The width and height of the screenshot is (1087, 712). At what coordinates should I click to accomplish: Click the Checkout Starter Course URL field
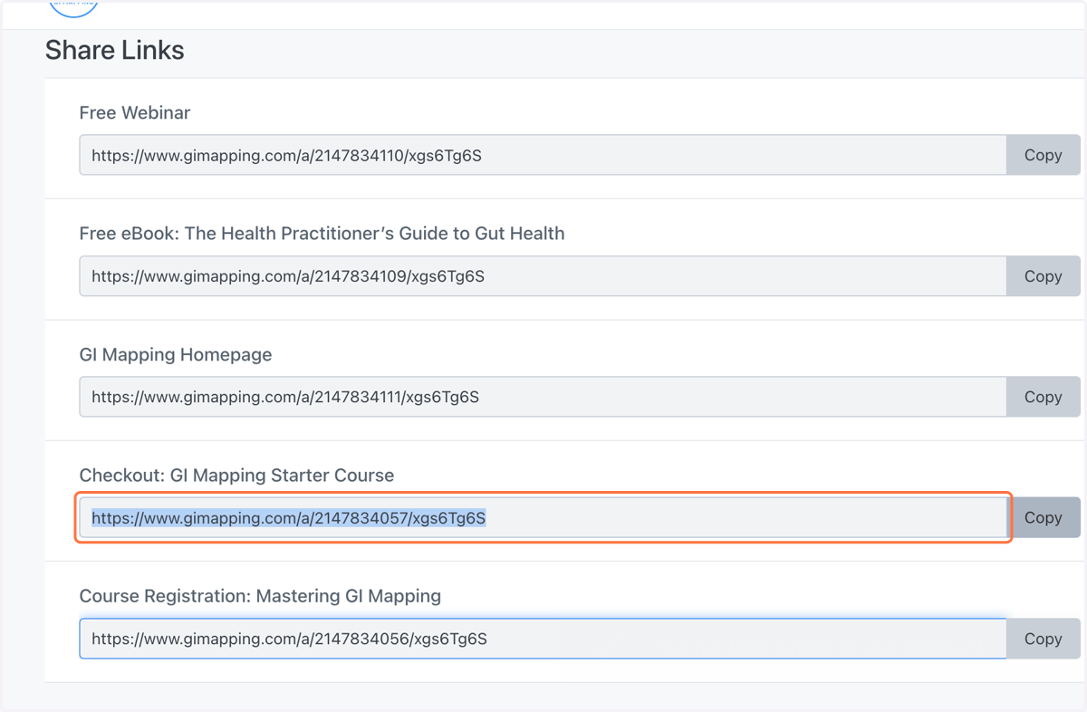tap(543, 517)
